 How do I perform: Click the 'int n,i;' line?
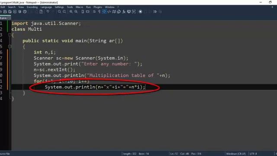(45, 52)
